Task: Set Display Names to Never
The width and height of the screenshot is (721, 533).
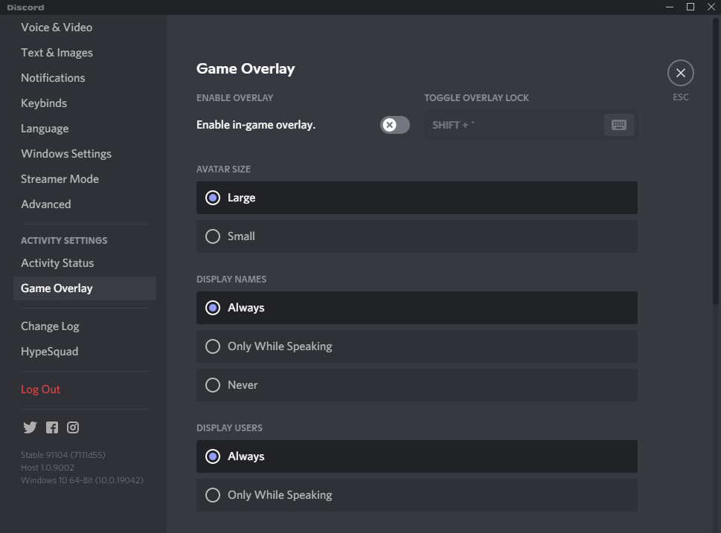Action: coord(213,385)
